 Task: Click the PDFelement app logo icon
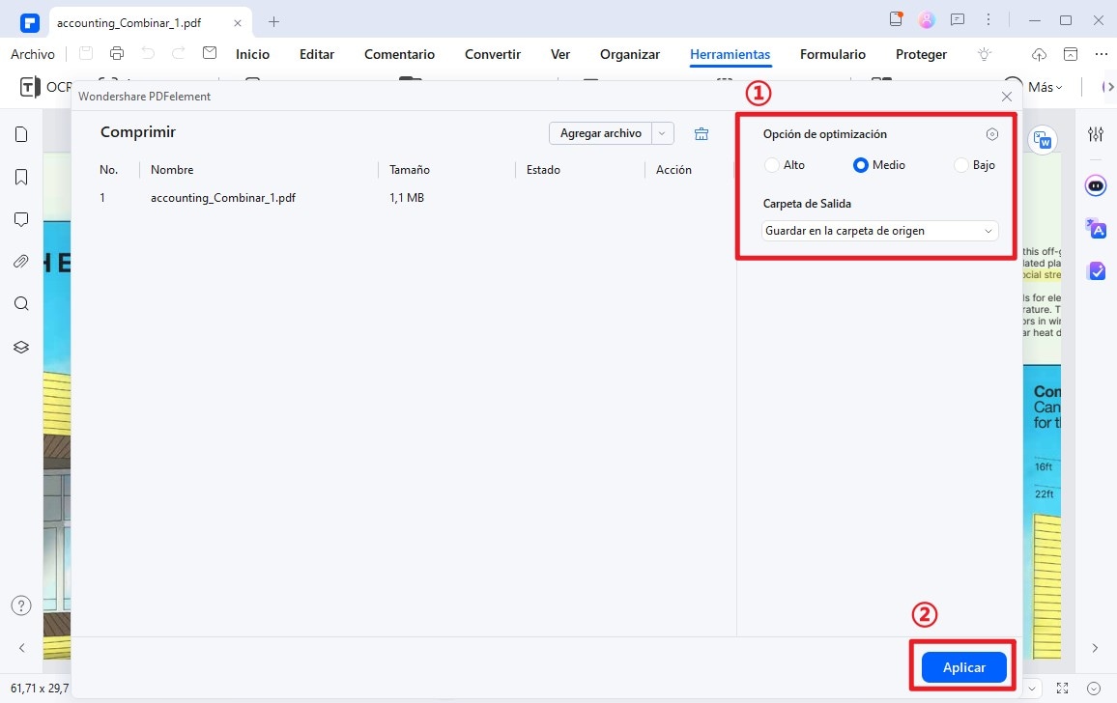[29, 23]
